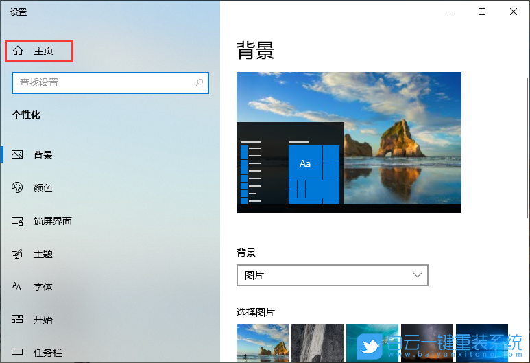Click the 主题 theme brush icon
This screenshot has width=530, height=363.
click(x=17, y=254)
